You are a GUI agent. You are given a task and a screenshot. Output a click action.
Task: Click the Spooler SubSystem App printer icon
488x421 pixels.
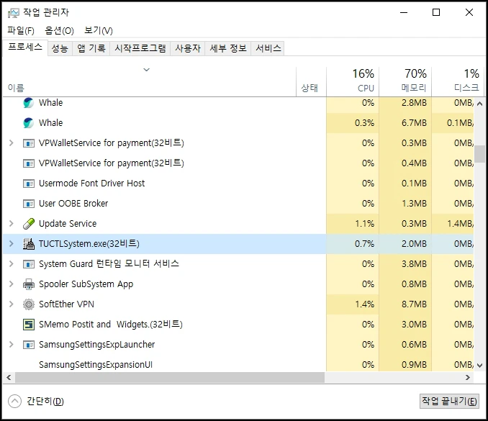(29, 284)
